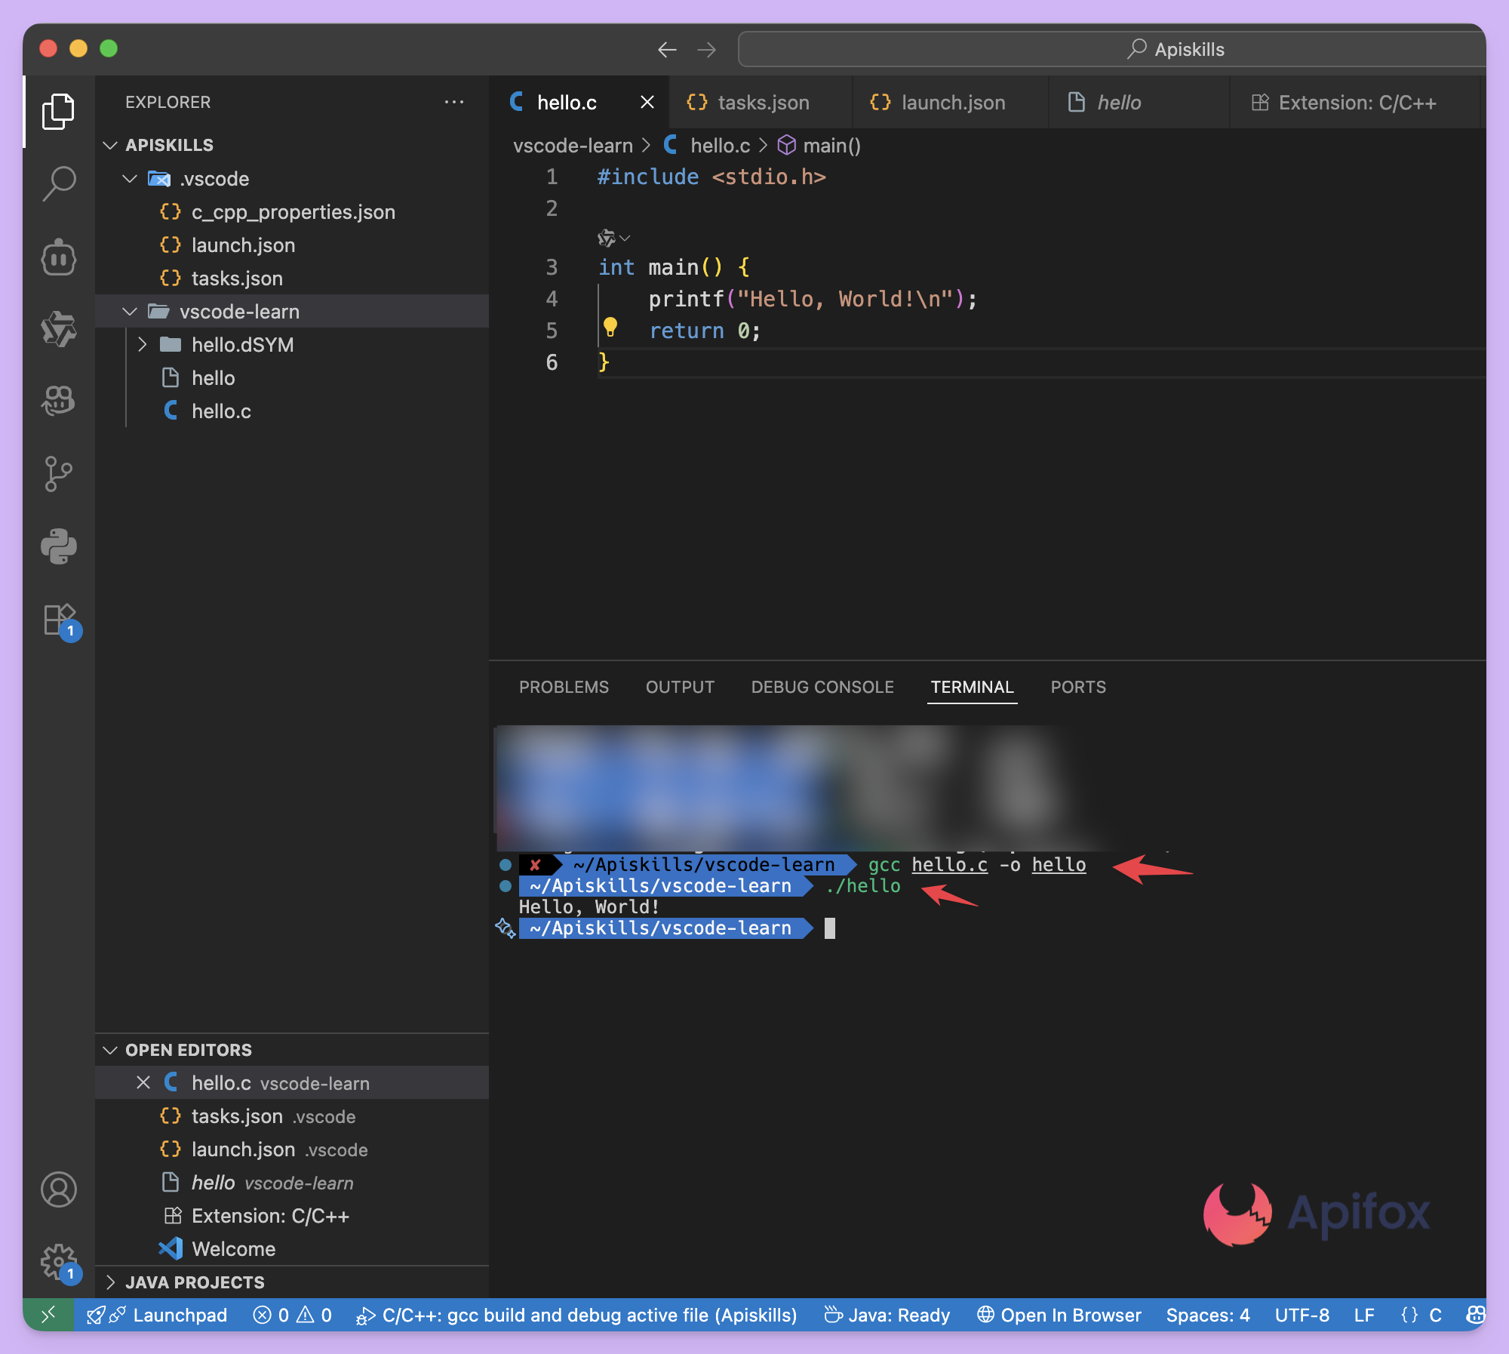Click Spaces: 4 indentation setting
Viewport: 1509px width, 1354px height.
[1208, 1316]
